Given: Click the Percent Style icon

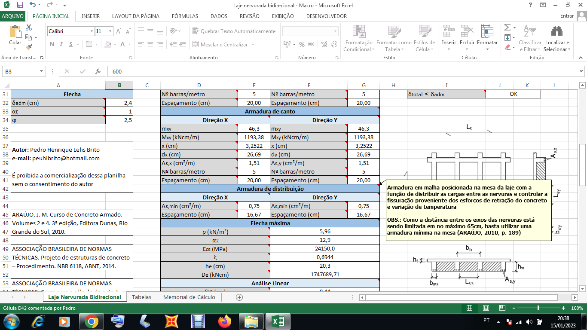Looking at the screenshot, I should (302, 44).
